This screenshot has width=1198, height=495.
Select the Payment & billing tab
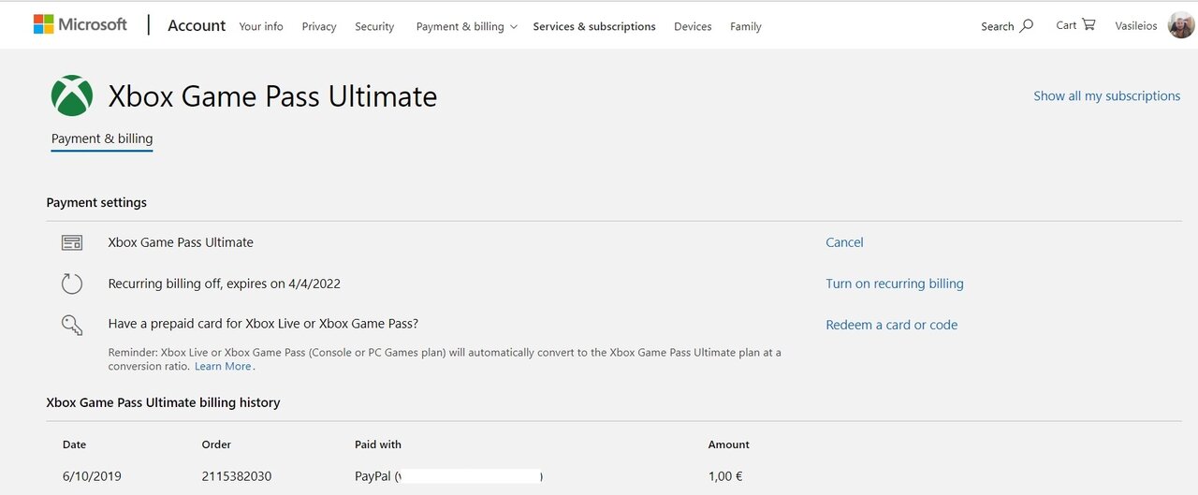102,138
